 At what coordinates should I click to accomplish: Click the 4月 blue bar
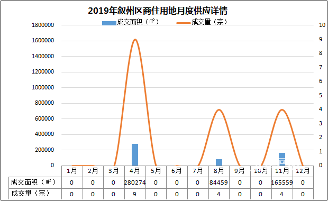click(135, 155)
